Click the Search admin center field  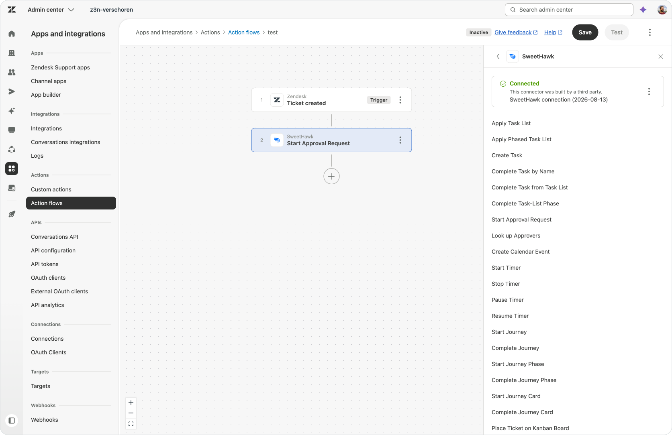tap(569, 10)
